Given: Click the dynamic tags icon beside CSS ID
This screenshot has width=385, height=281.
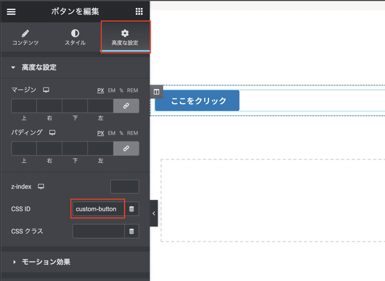Looking at the screenshot, I should point(132,209).
